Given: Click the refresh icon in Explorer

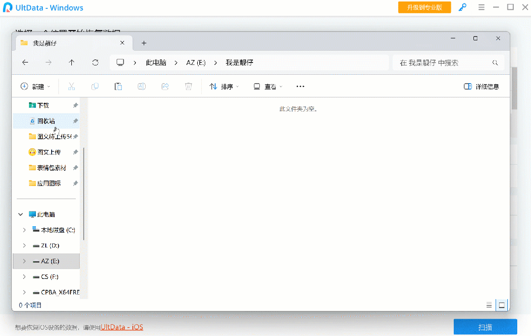Looking at the screenshot, I should coord(95,62).
